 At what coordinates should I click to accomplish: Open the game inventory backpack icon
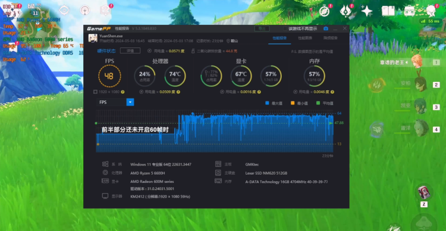point(409,11)
